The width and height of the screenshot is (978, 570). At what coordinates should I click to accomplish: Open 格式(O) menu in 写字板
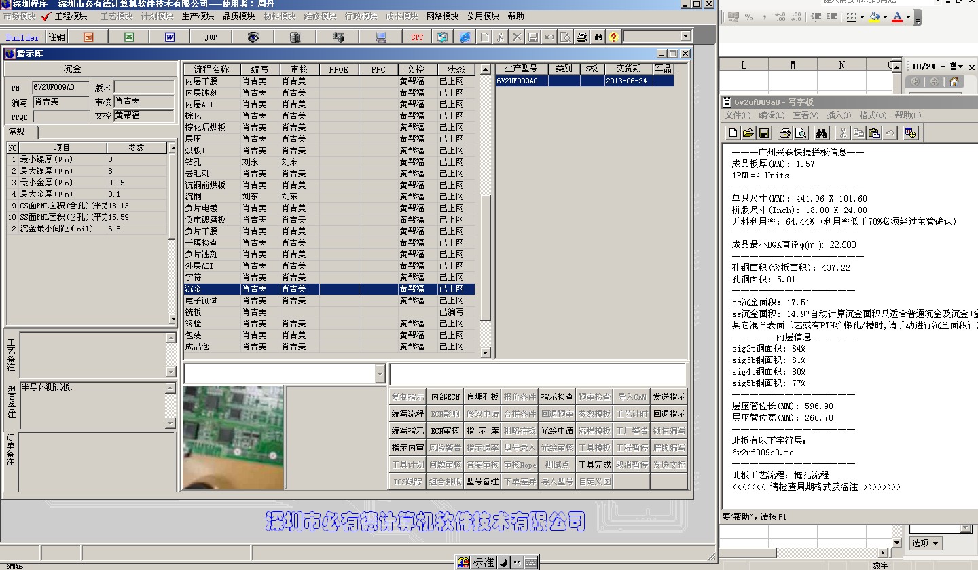(x=873, y=115)
